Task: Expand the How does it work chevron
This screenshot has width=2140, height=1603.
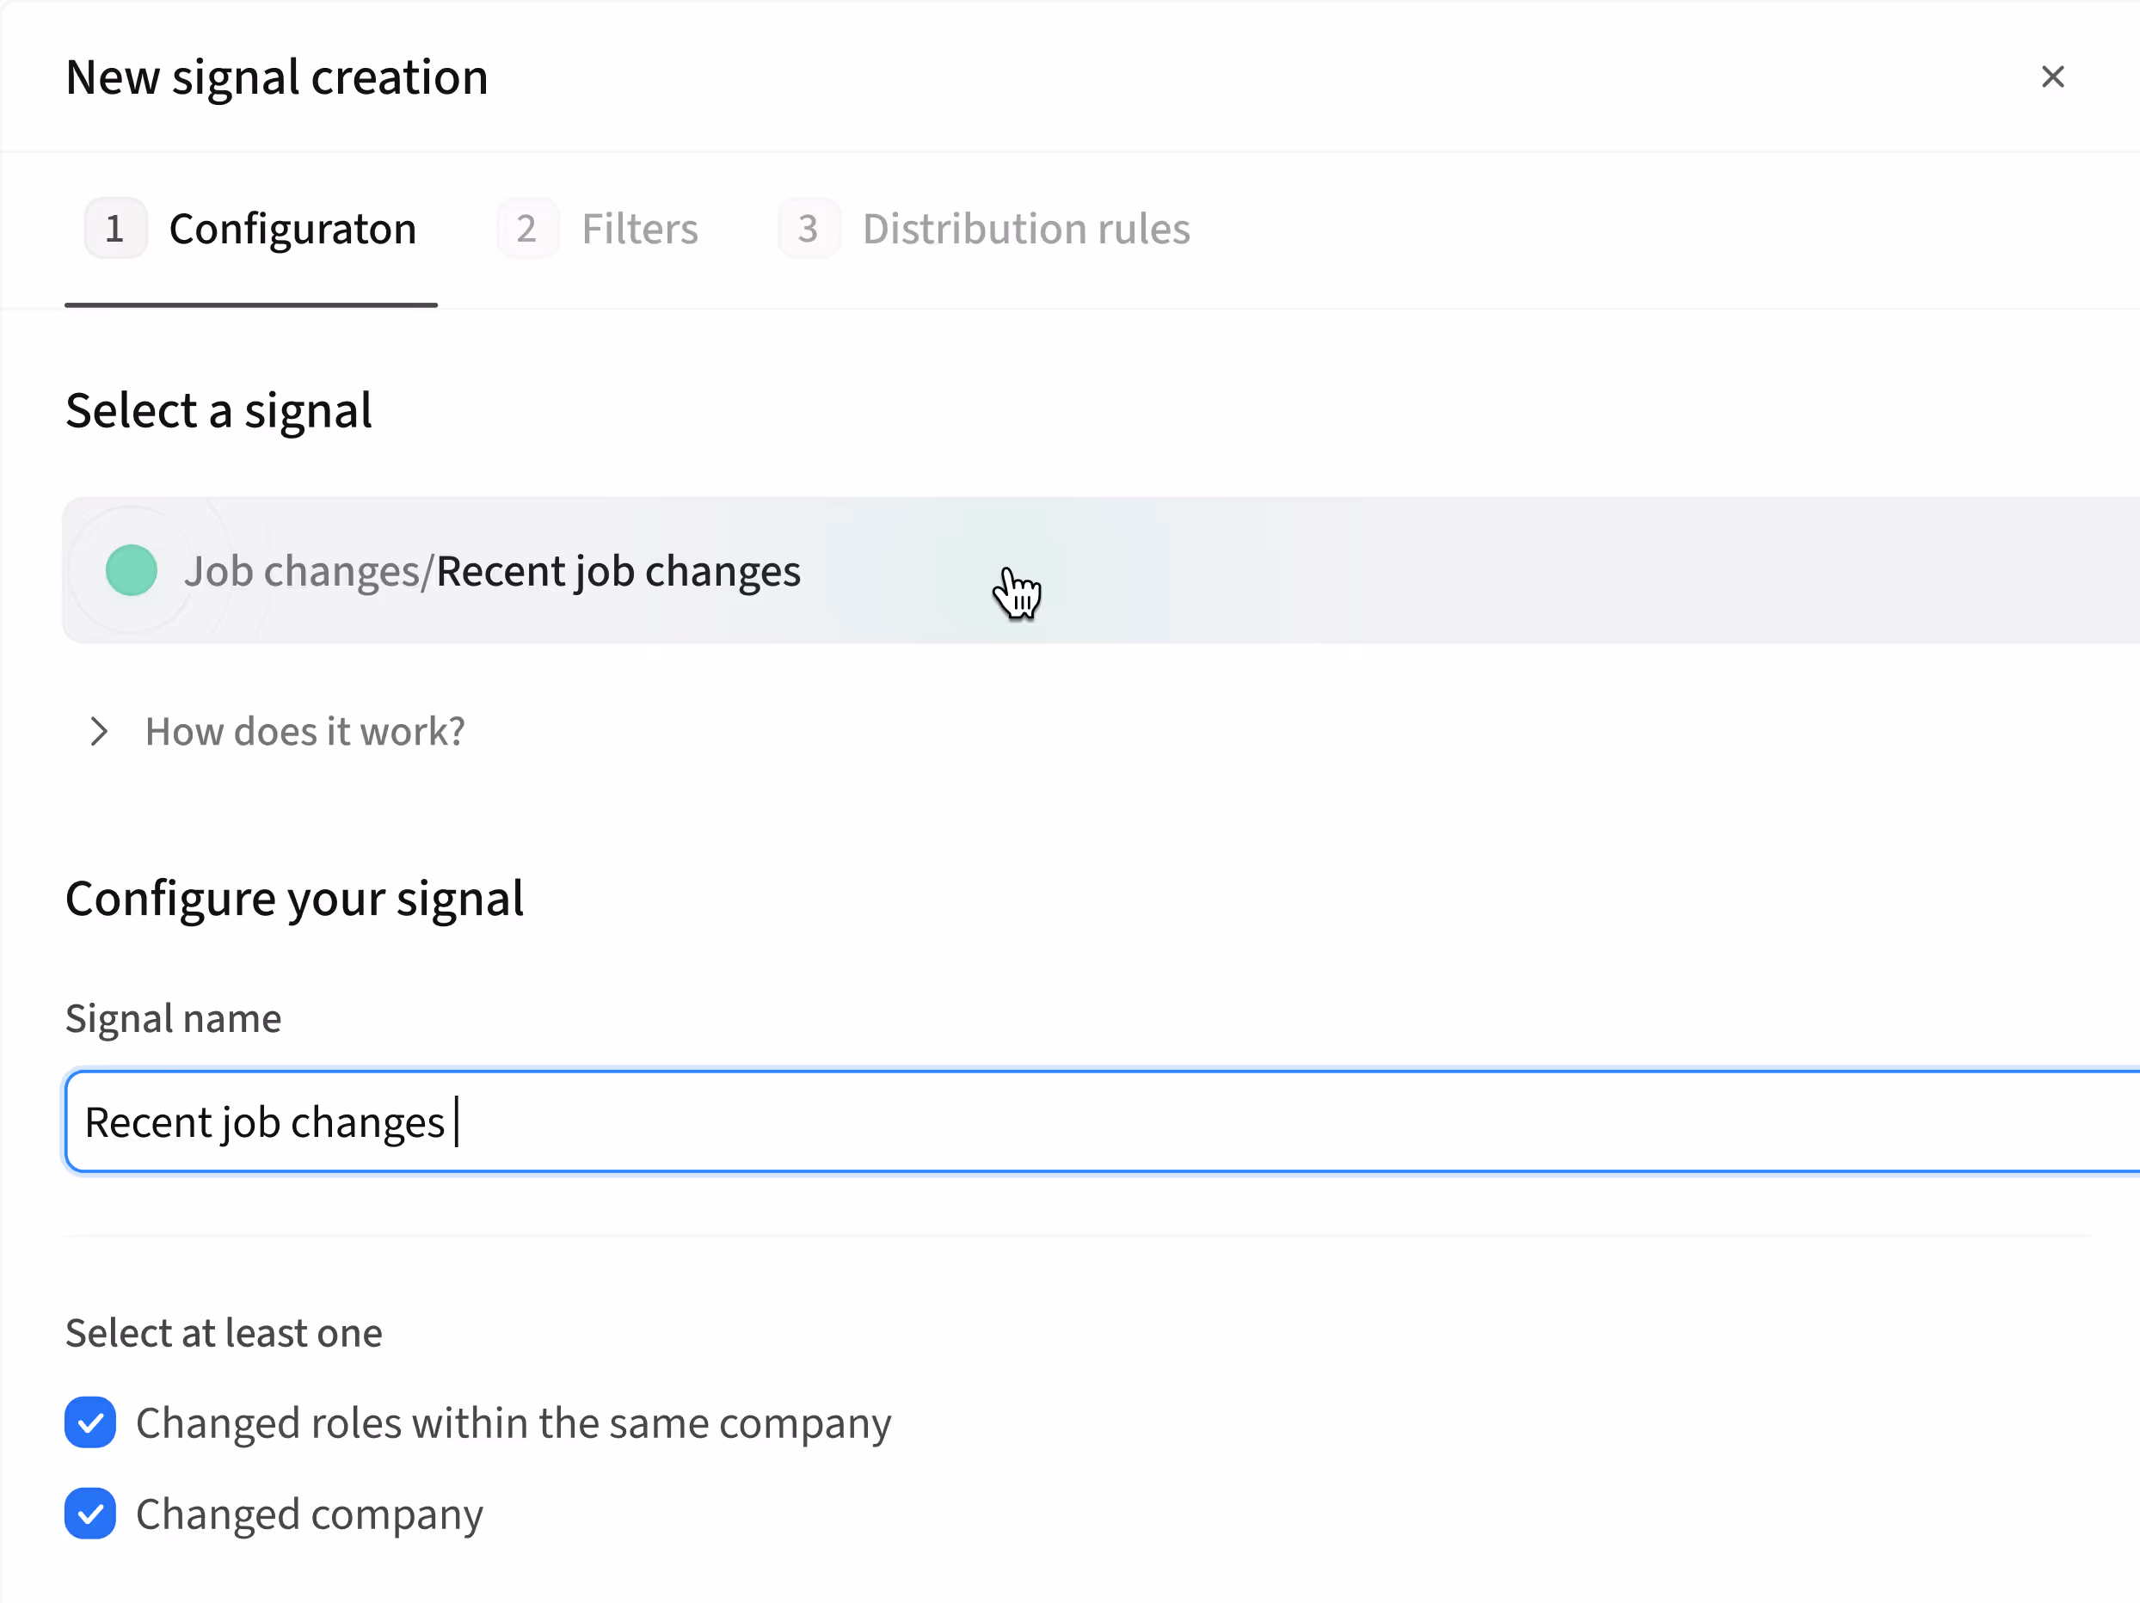Action: point(99,731)
